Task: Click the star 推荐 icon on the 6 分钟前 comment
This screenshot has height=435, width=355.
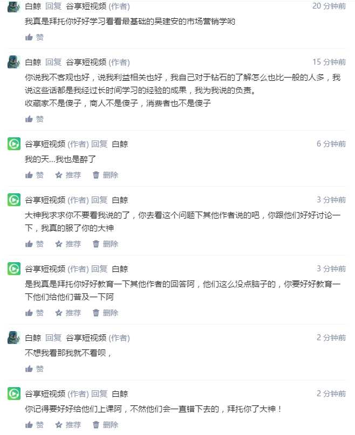Action: click(x=59, y=175)
